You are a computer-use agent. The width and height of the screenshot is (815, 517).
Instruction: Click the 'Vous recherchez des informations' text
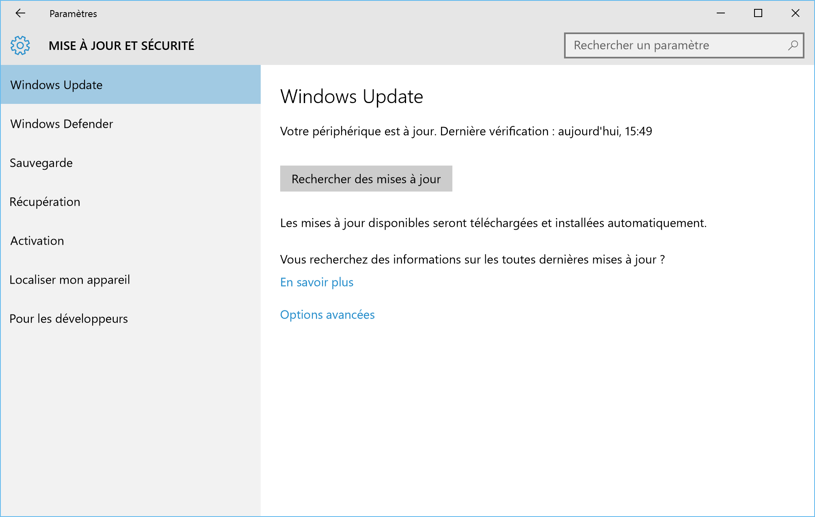[473, 259]
